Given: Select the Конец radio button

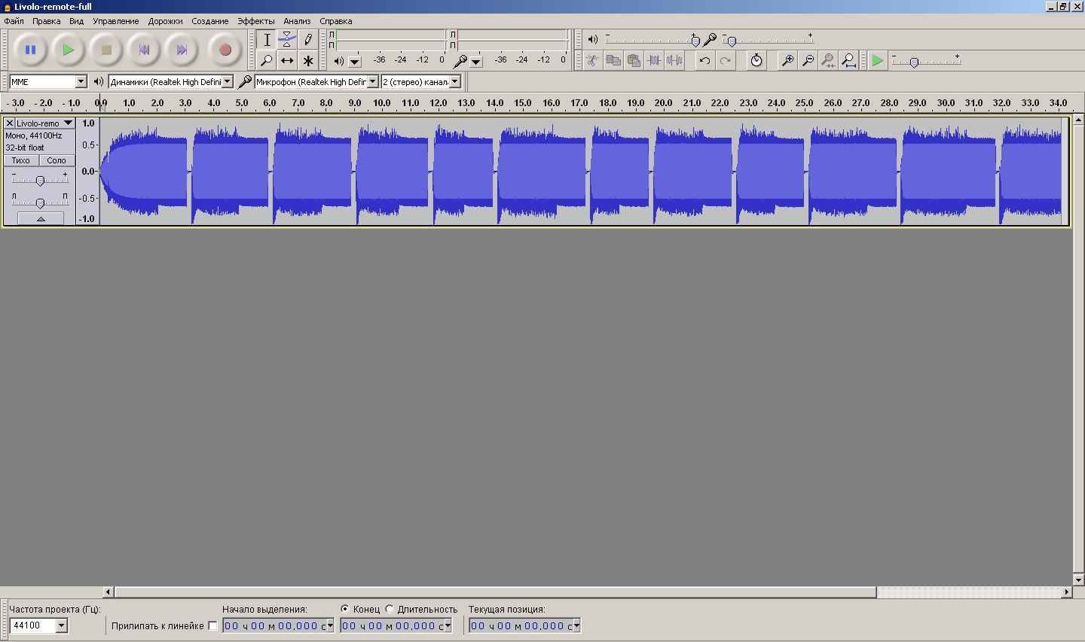Looking at the screenshot, I should click(x=345, y=609).
